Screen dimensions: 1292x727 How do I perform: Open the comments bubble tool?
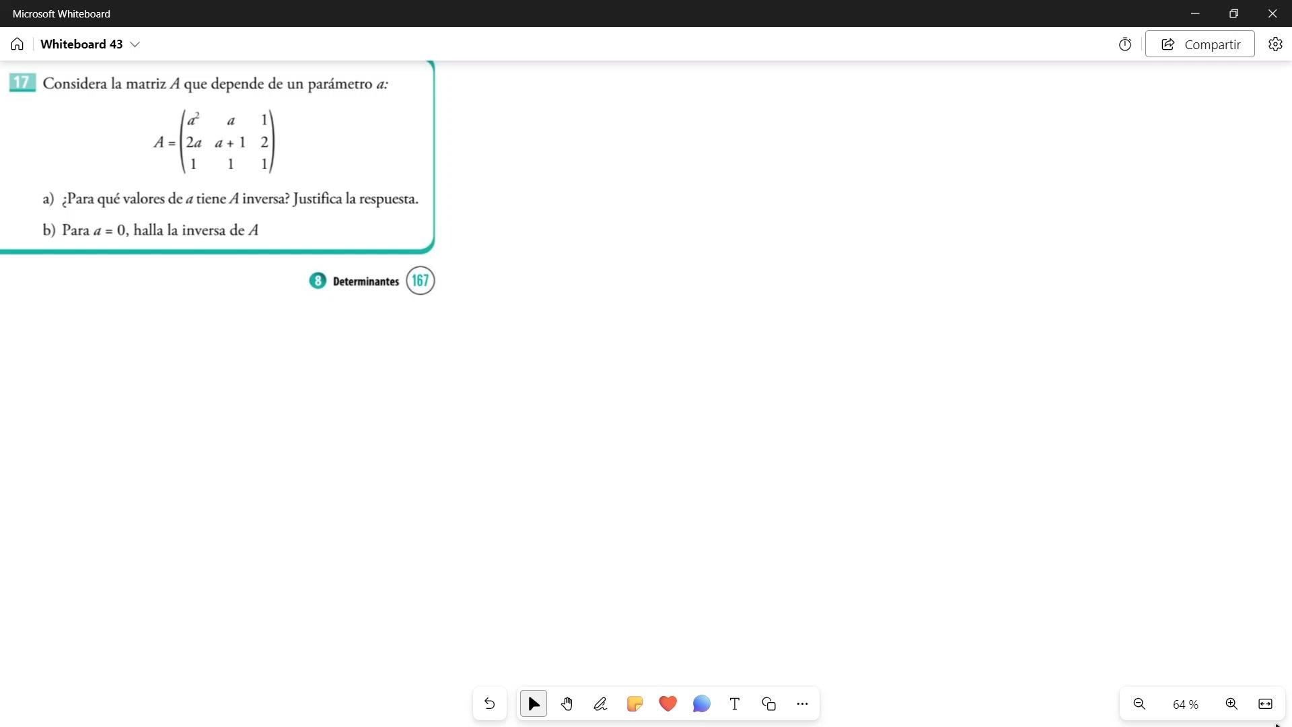click(x=701, y=704)
